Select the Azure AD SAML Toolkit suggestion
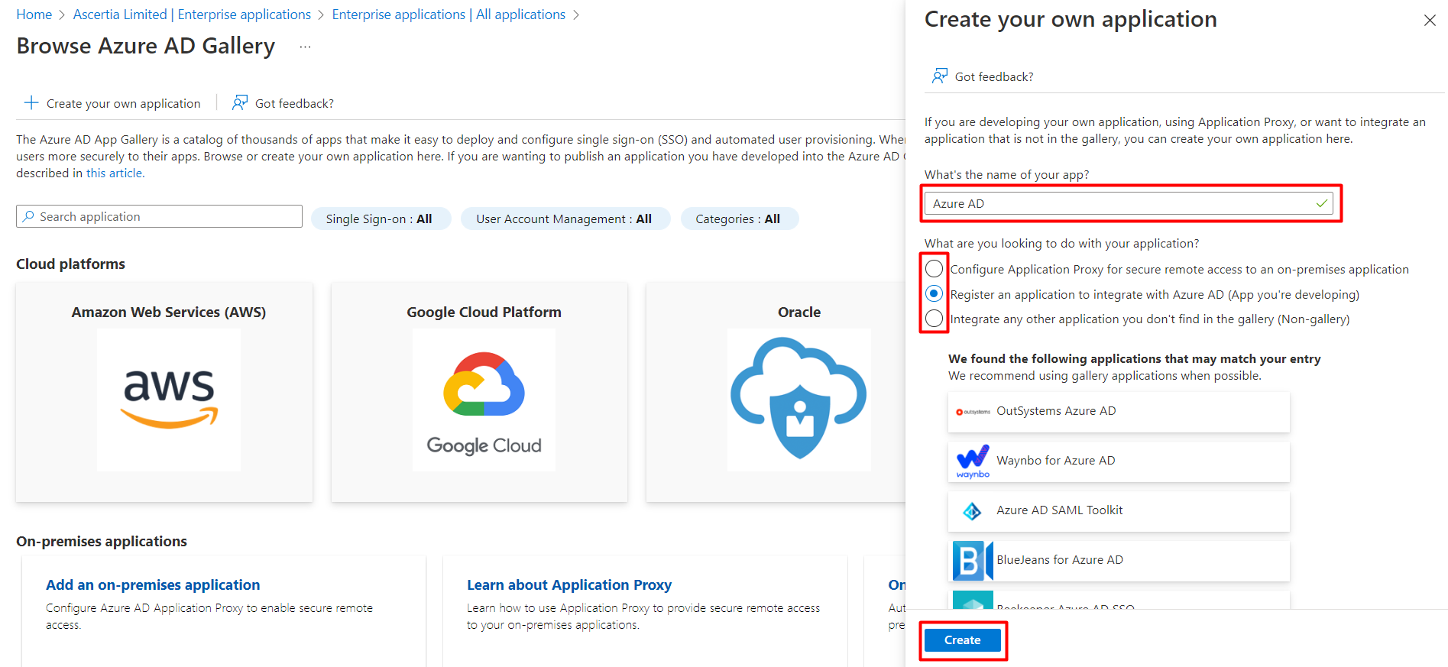Screen dimensions: 1448x667 (1119, 511)
